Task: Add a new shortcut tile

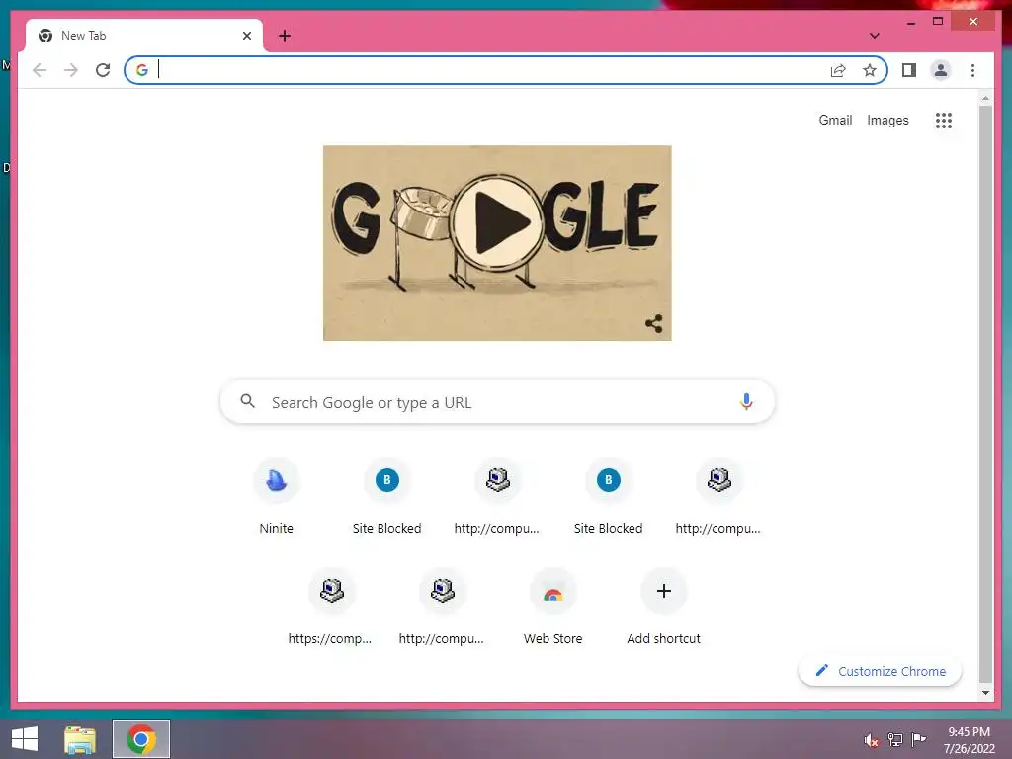Action: (x=663, y=608)
